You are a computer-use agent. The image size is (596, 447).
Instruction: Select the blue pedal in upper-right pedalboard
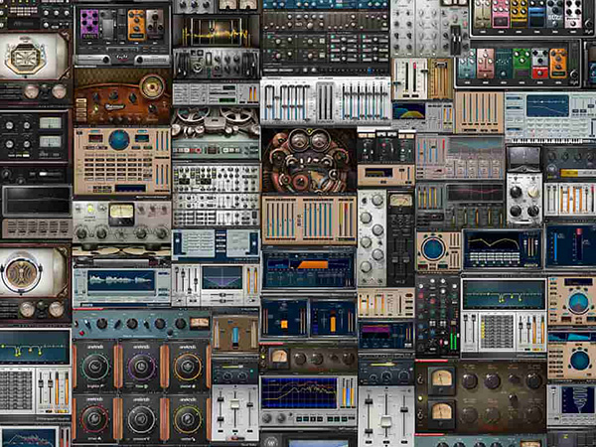(537, 15)
